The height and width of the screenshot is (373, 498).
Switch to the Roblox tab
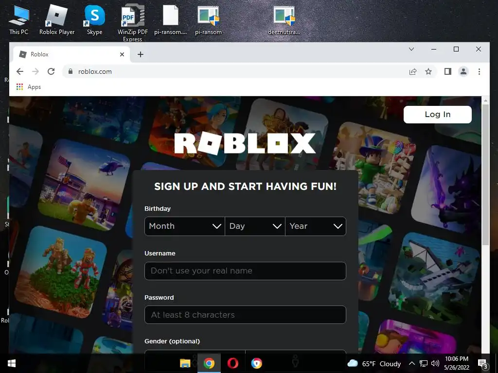coord(71,54)
